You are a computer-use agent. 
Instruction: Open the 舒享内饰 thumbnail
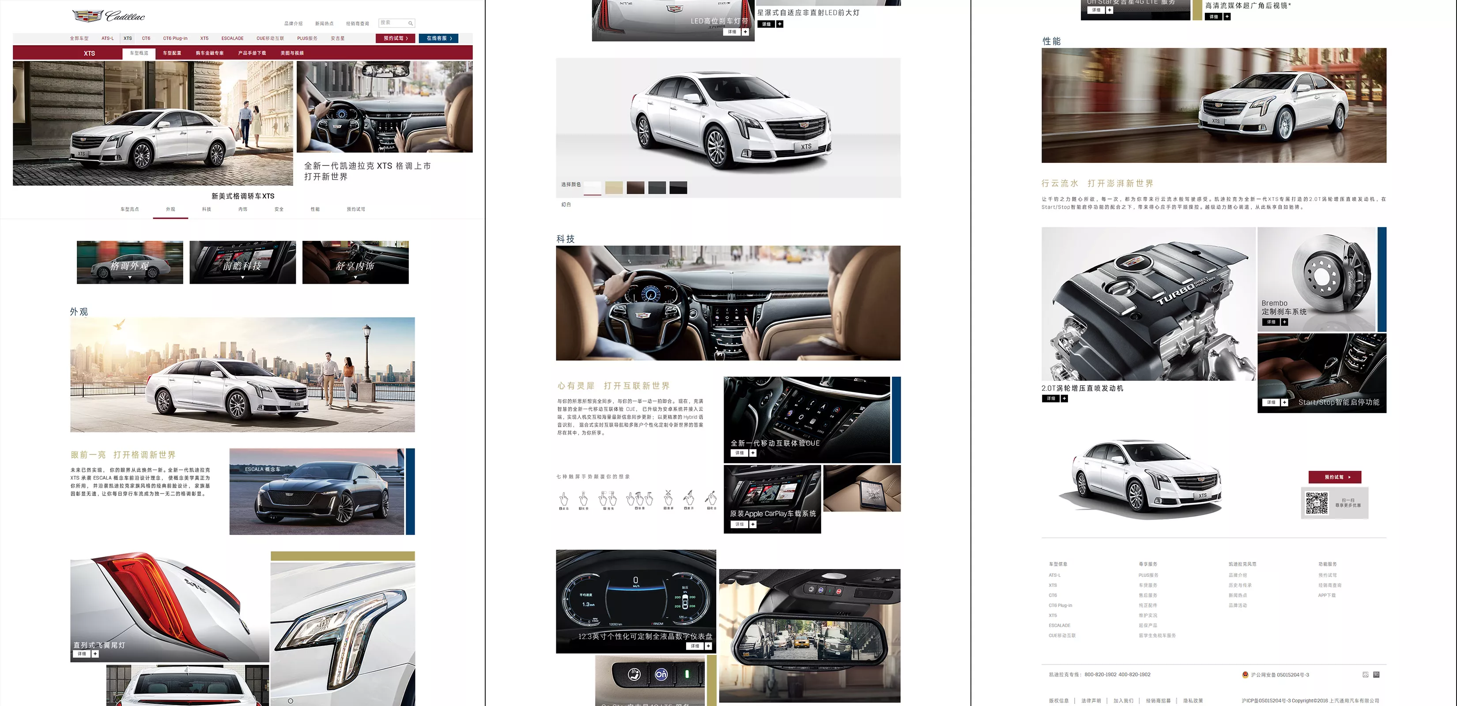(355, 263)
